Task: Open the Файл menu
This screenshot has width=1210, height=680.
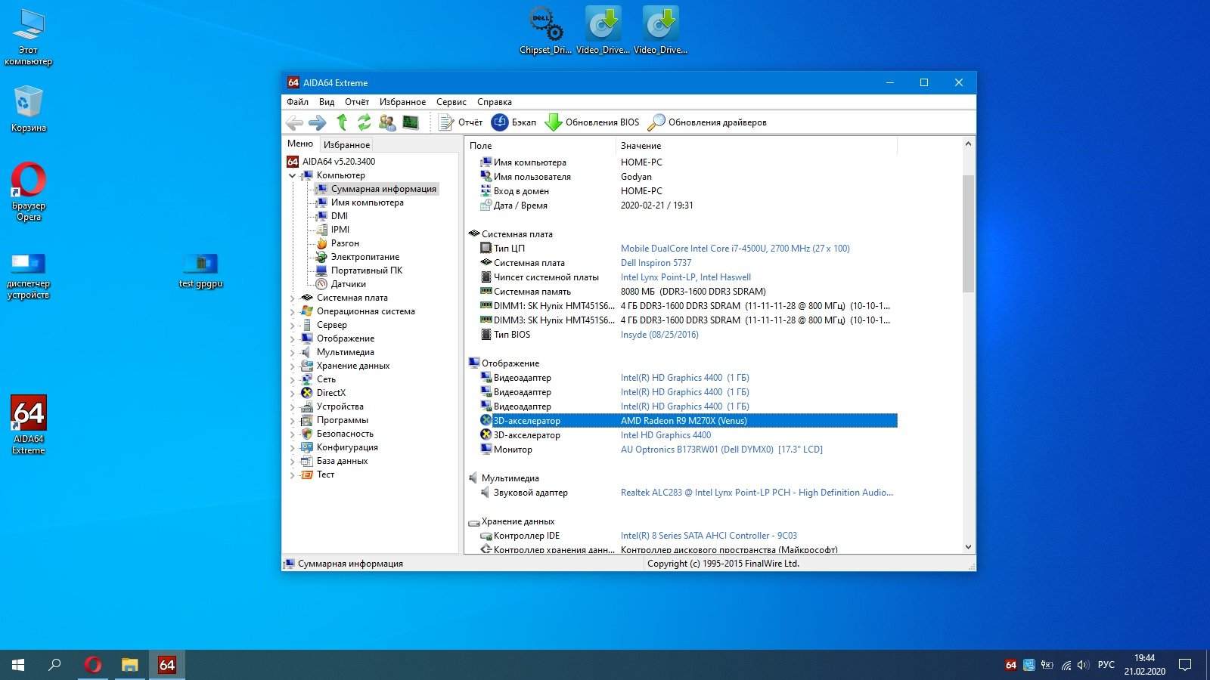Action: (x=297, y=102)
